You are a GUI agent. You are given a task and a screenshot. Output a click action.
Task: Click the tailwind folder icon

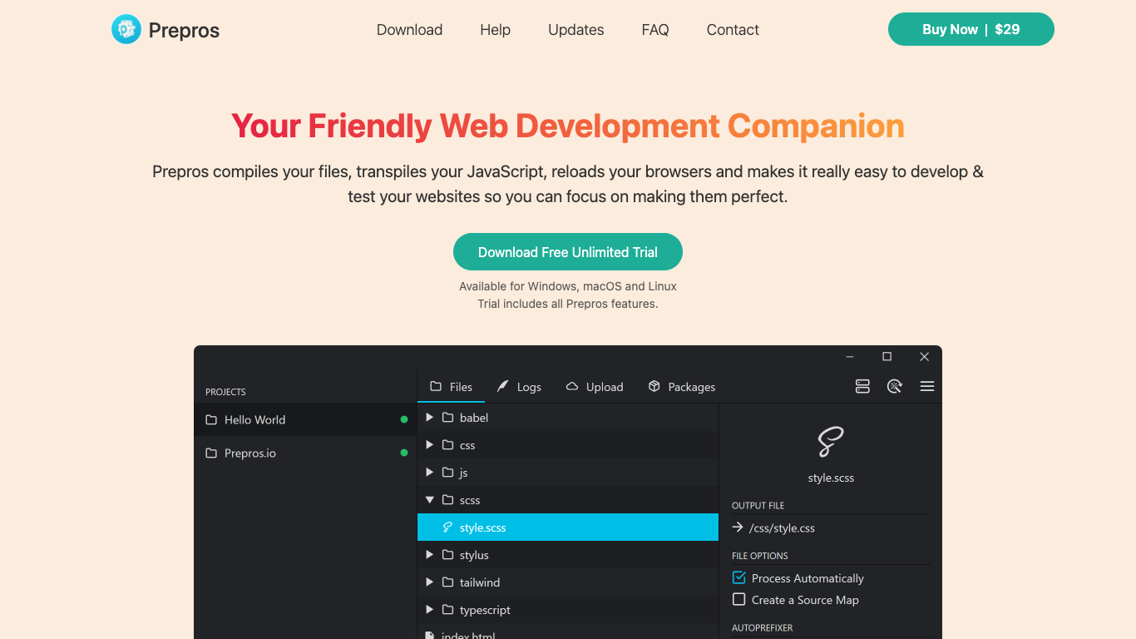(447, 582)
